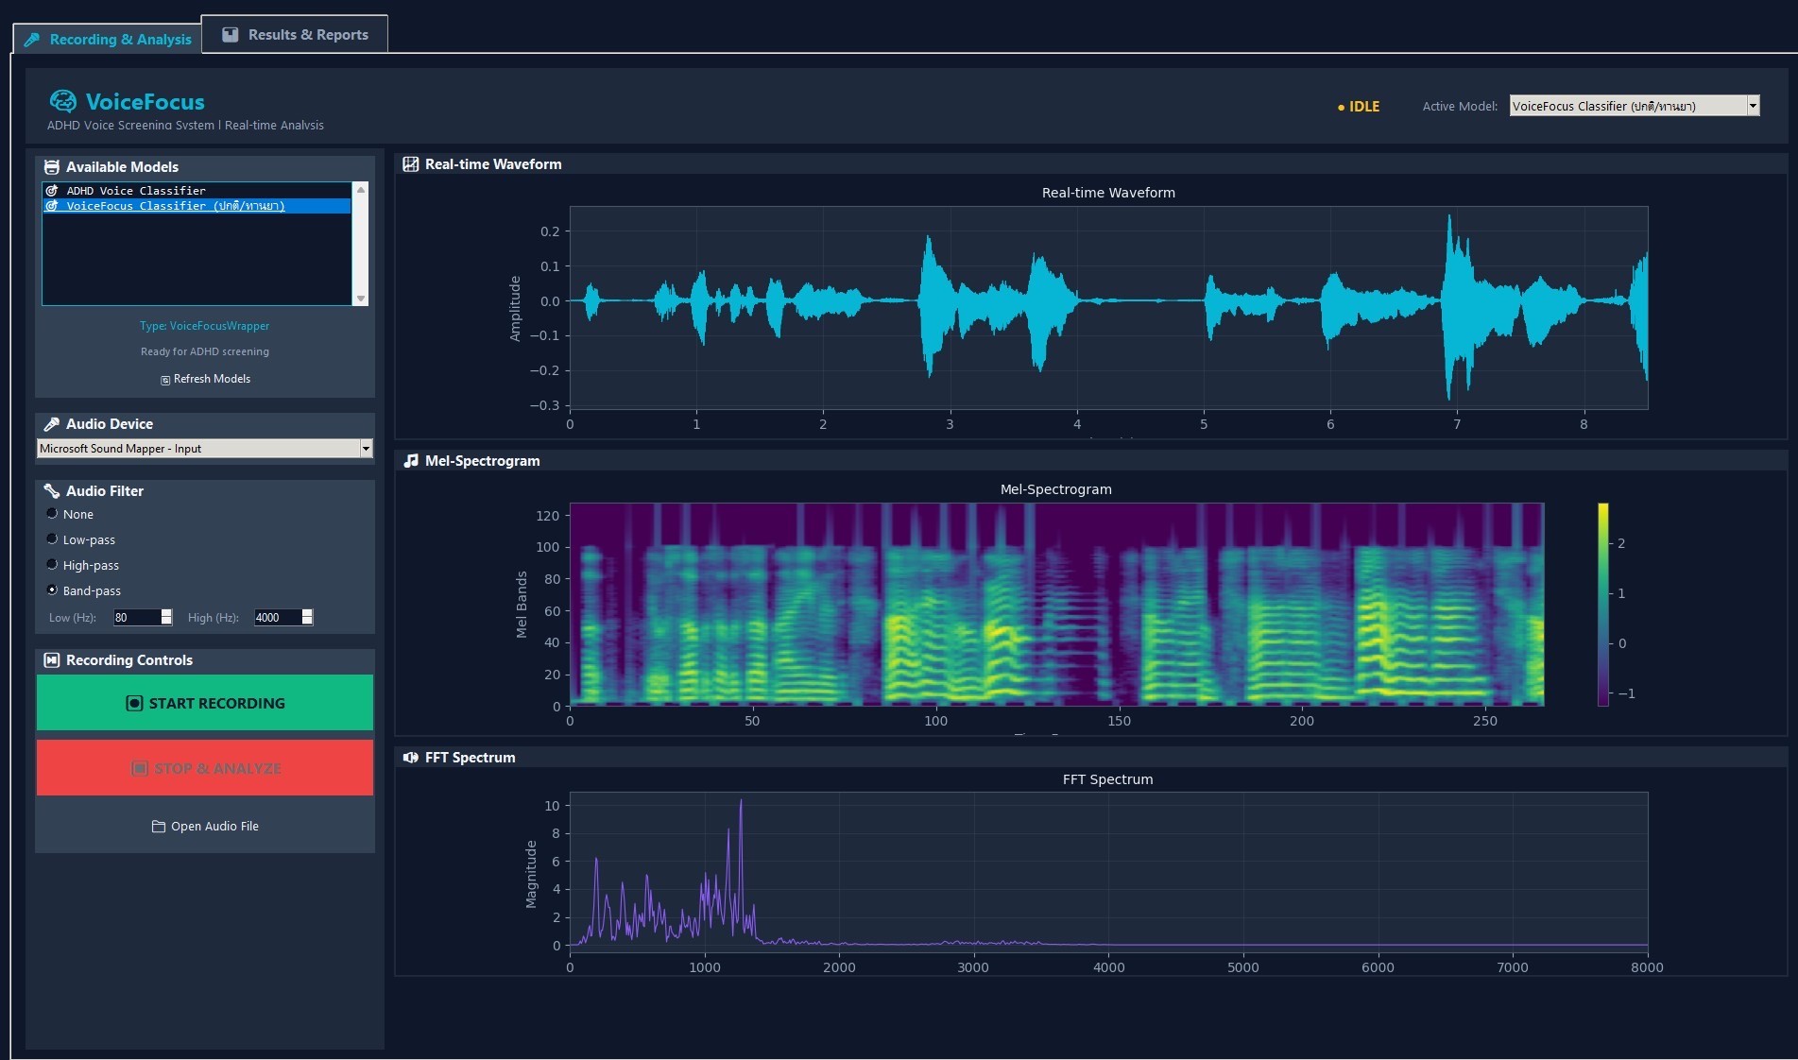Click the Recording Controls panel icon
Viewport: 1798px width, 1060px height.
click(52, 660)
